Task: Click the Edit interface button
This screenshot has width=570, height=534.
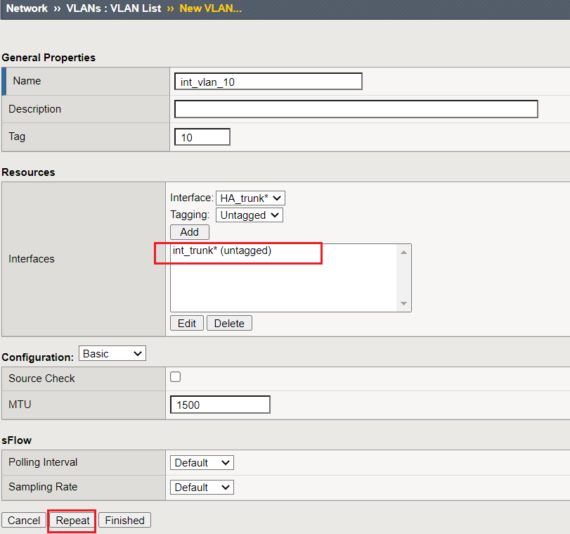Action: point(187,323)
